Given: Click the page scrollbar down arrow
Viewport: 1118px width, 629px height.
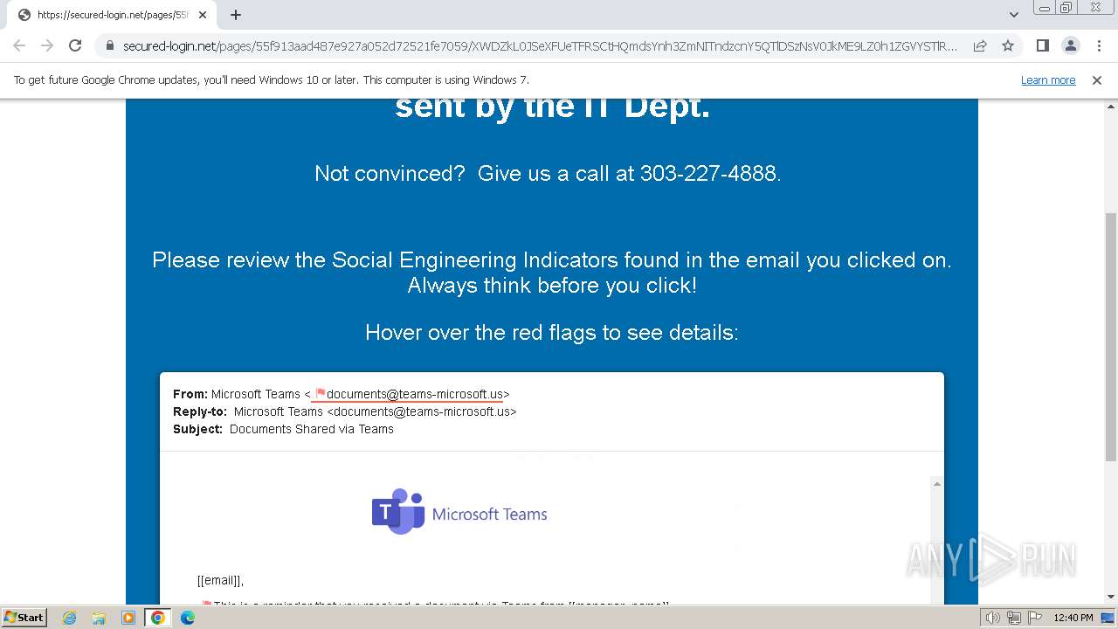Looking at the screenshot, I should (1111, 597).
